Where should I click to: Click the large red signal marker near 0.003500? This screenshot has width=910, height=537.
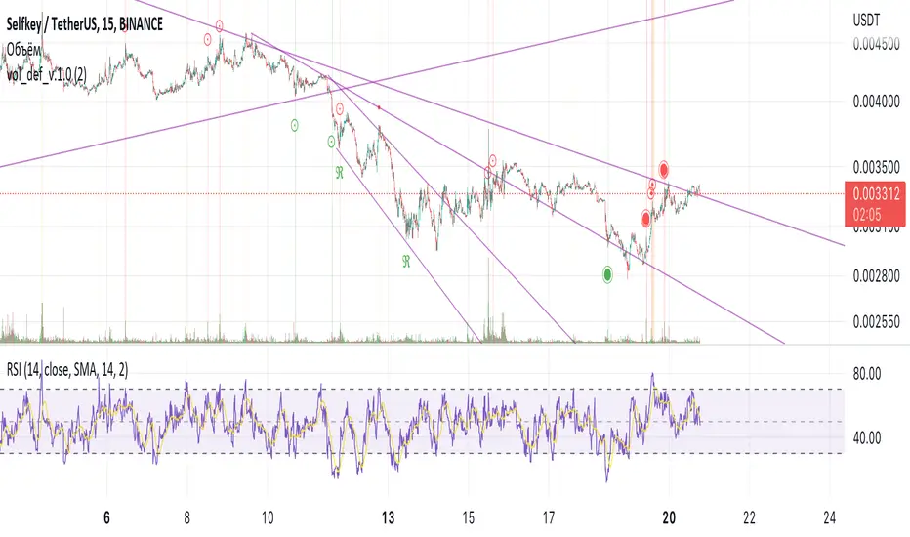(x=664, y=170)
